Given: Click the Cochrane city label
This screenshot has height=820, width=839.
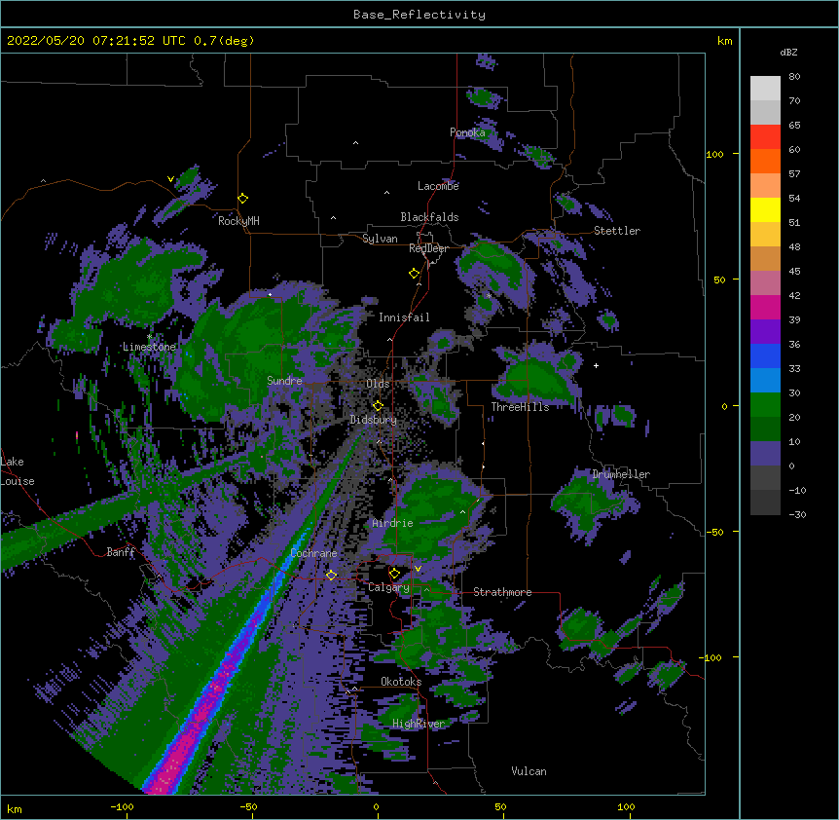Looking at the screenshot, I should click(314, 553).
